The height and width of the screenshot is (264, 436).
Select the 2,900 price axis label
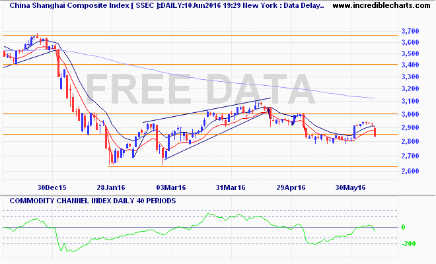point(410,128)
